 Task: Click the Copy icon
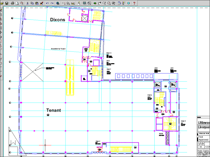(32, 3)
